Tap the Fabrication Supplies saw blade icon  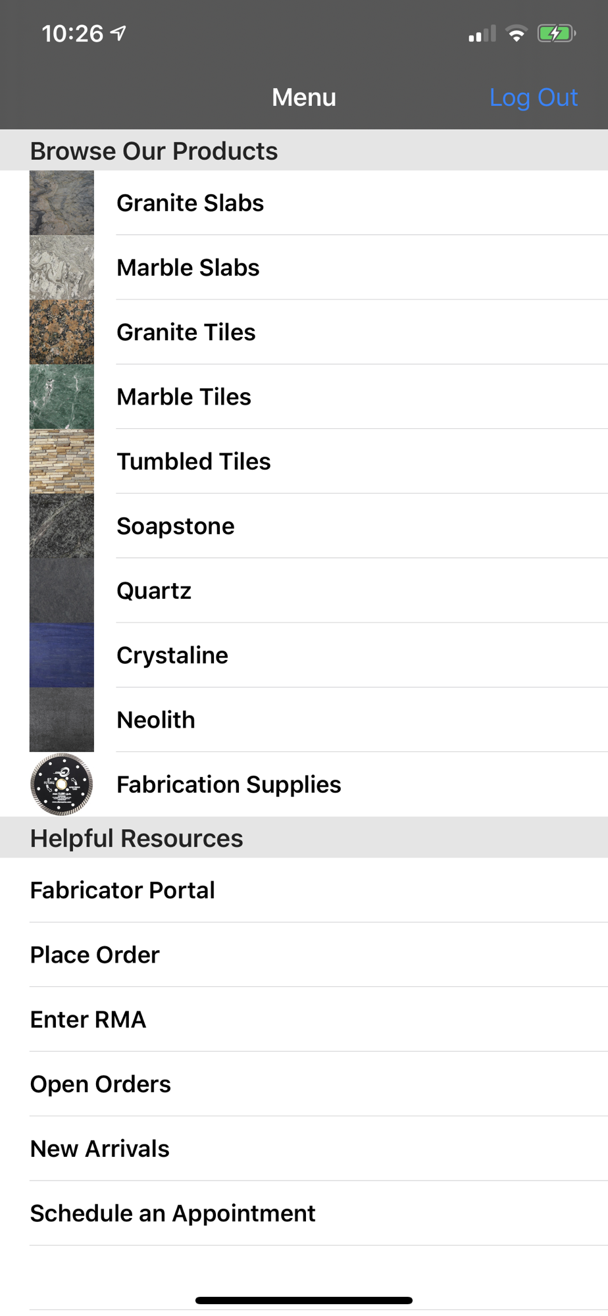(62, 784)
